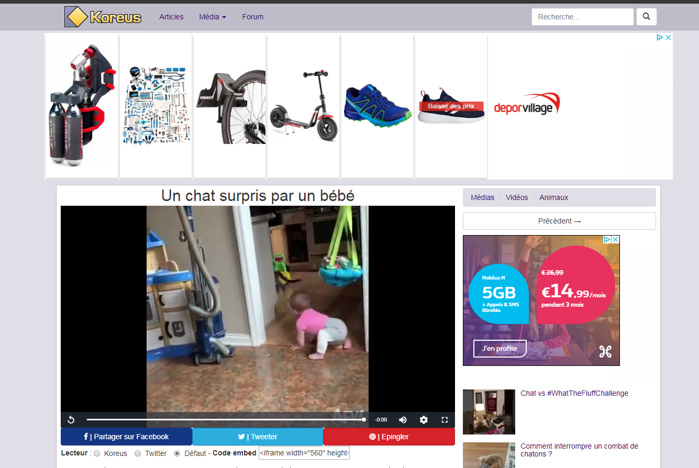Select the Twitter player radio button

click(x=138, y=453)
